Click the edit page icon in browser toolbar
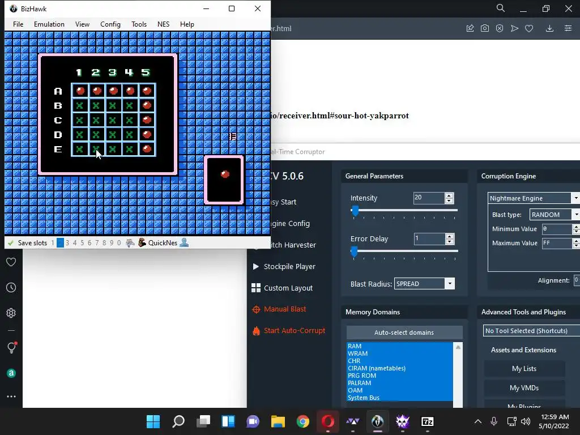 point(470,28)
